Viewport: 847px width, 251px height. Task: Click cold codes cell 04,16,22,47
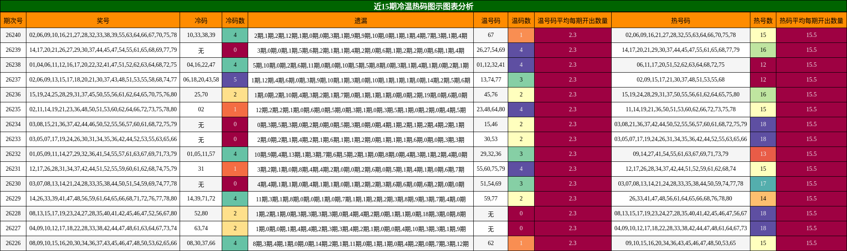coord(201,65)
